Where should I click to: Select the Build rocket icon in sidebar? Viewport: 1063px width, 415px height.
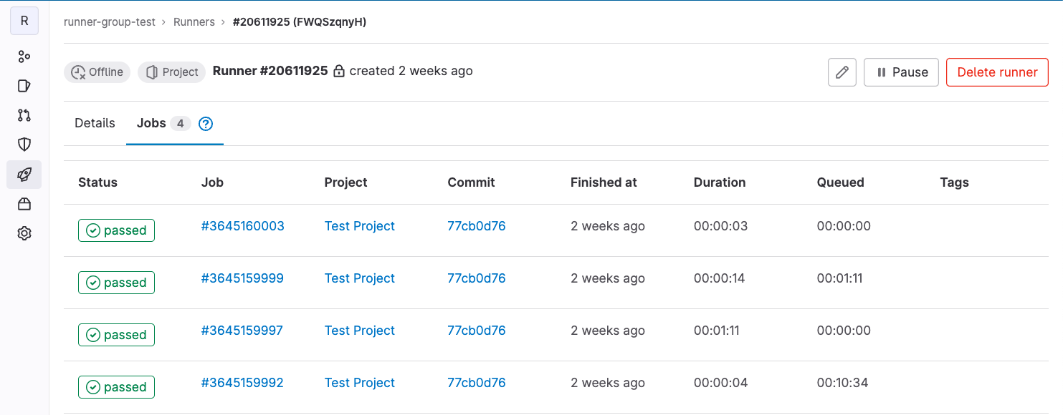[24, 175]
